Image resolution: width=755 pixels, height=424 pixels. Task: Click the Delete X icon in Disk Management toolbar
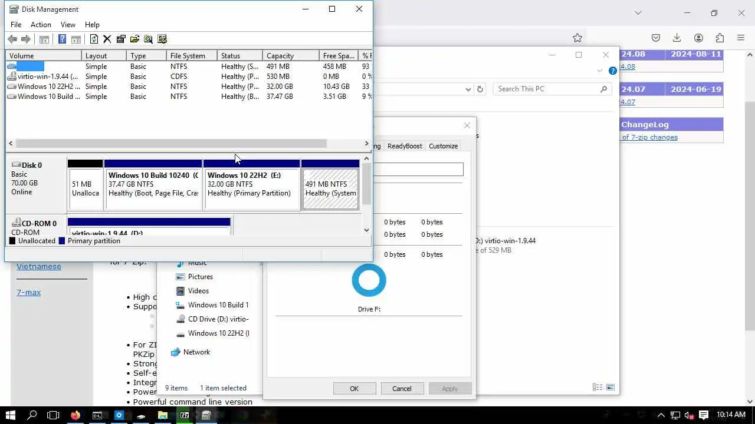[x=107, y=39]
